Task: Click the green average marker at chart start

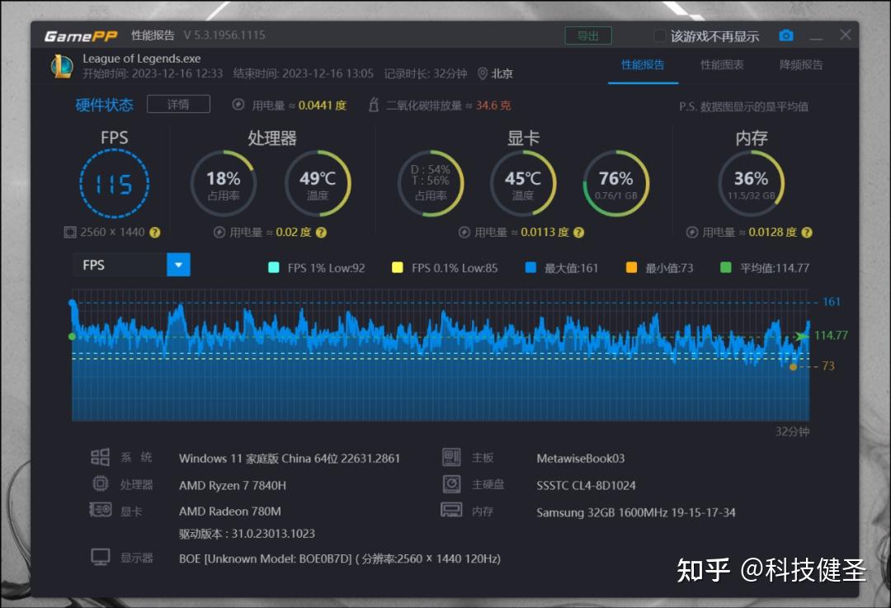Action: pyautogui.click(x=72, y=337)
